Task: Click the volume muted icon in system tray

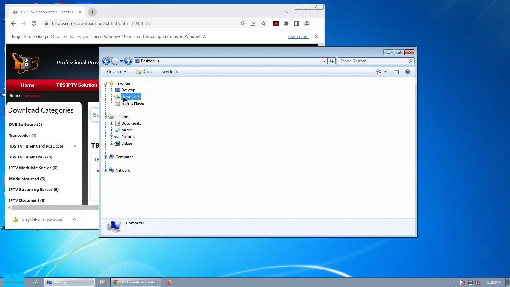Action: pos(478,283)
